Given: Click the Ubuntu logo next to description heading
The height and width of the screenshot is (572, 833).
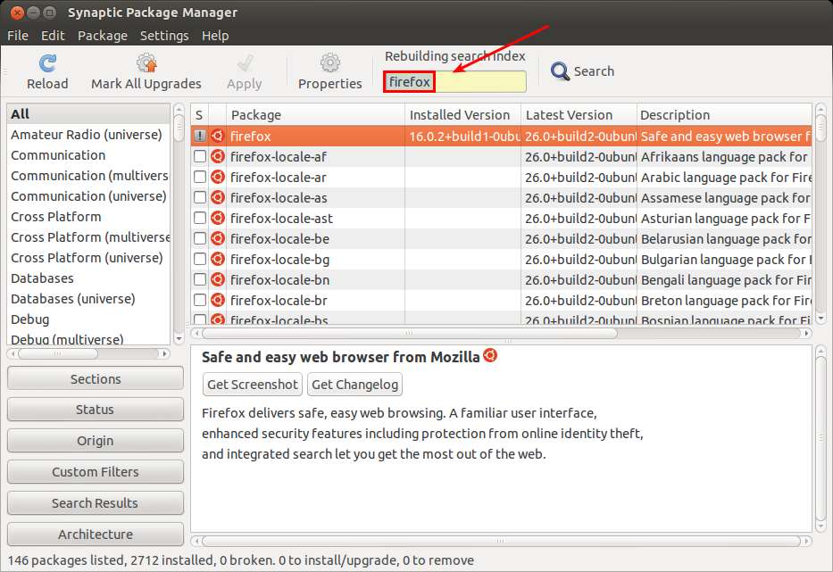Looking at the screenshot, I should click(490, 355).
